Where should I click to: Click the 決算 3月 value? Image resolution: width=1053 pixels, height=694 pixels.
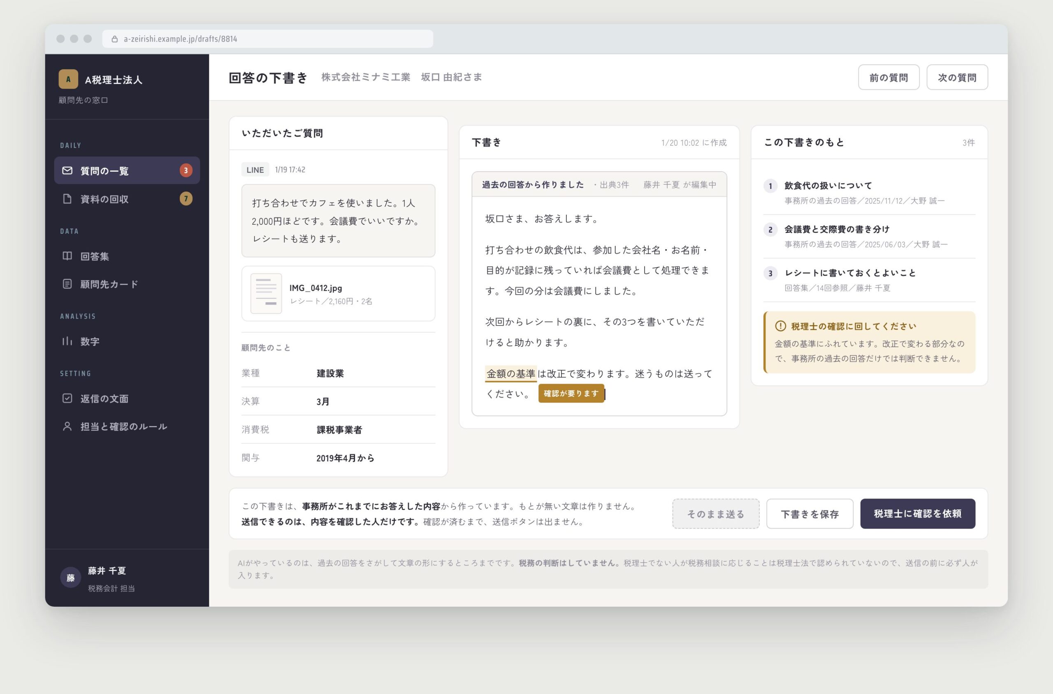[322, 402]
